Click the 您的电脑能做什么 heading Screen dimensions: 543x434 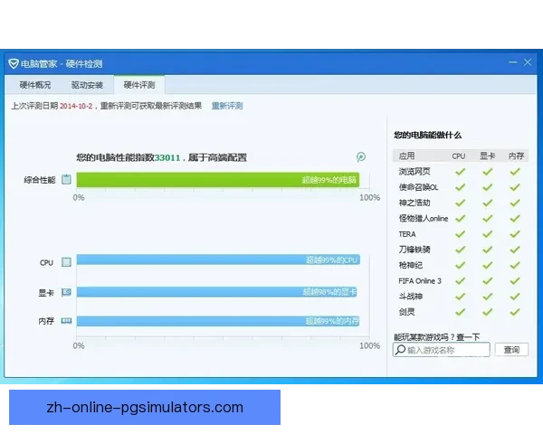pyautogui.click(x=428, y=135)
